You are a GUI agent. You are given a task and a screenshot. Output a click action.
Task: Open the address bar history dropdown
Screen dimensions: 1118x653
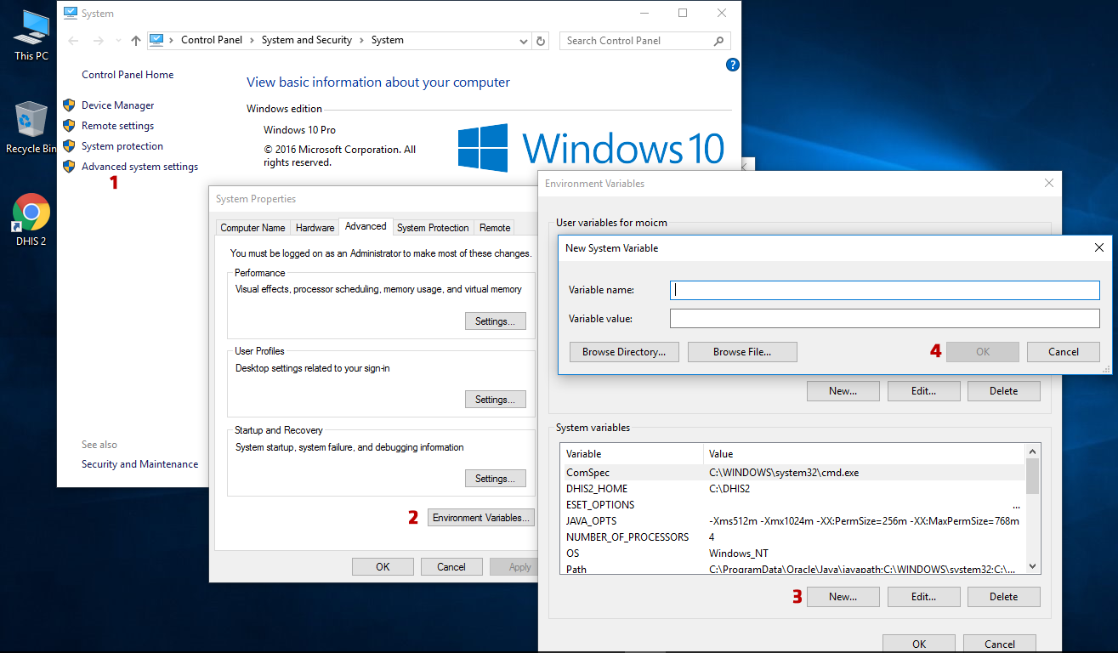[524, 41]
